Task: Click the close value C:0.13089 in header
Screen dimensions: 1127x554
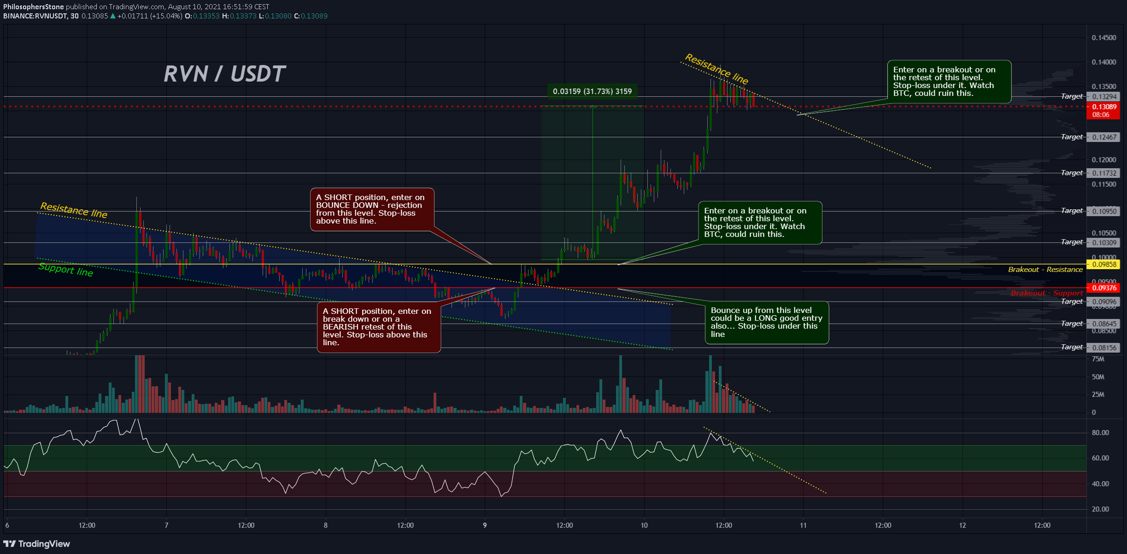Action: point(311,16)
